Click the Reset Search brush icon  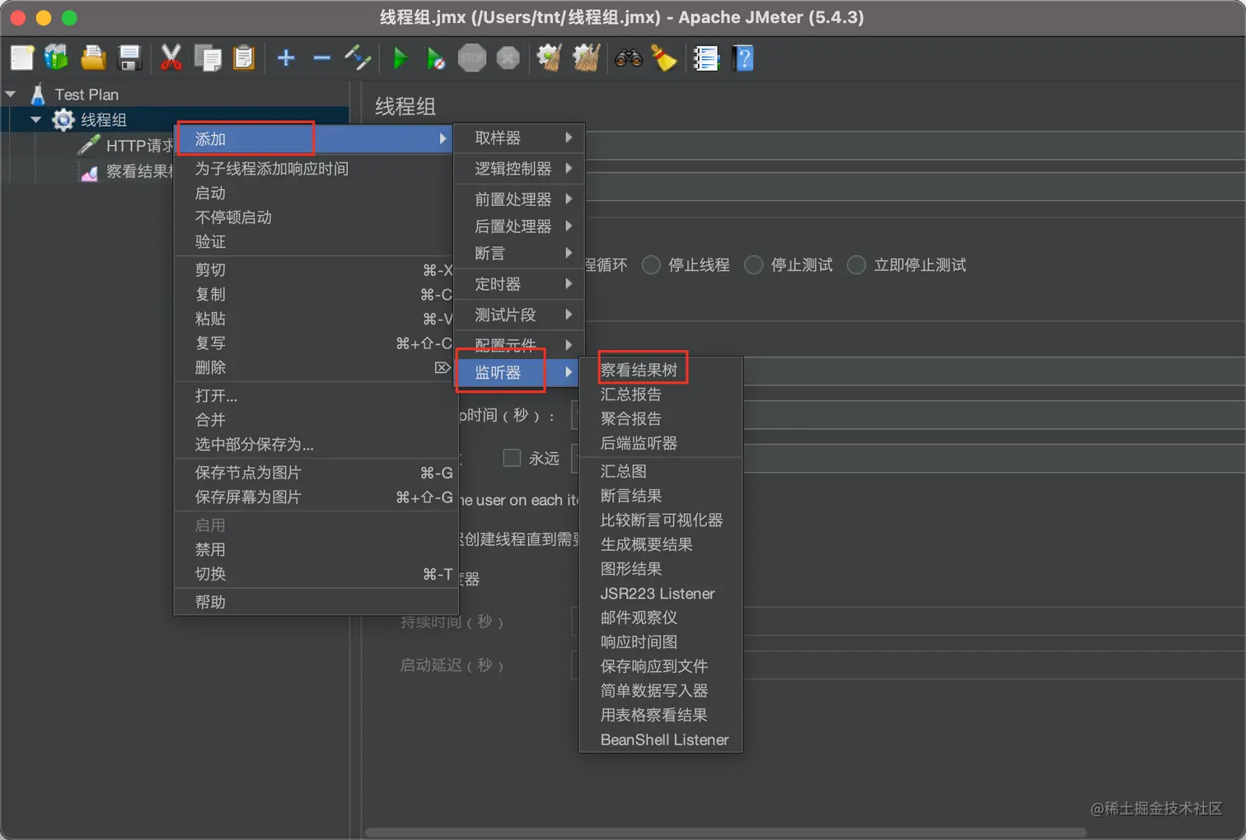[664, 58]
